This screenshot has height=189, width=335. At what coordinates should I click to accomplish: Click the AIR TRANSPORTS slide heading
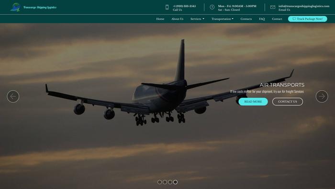282,85
